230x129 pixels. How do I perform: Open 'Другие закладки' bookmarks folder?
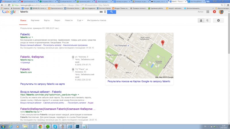click(222, 8)
